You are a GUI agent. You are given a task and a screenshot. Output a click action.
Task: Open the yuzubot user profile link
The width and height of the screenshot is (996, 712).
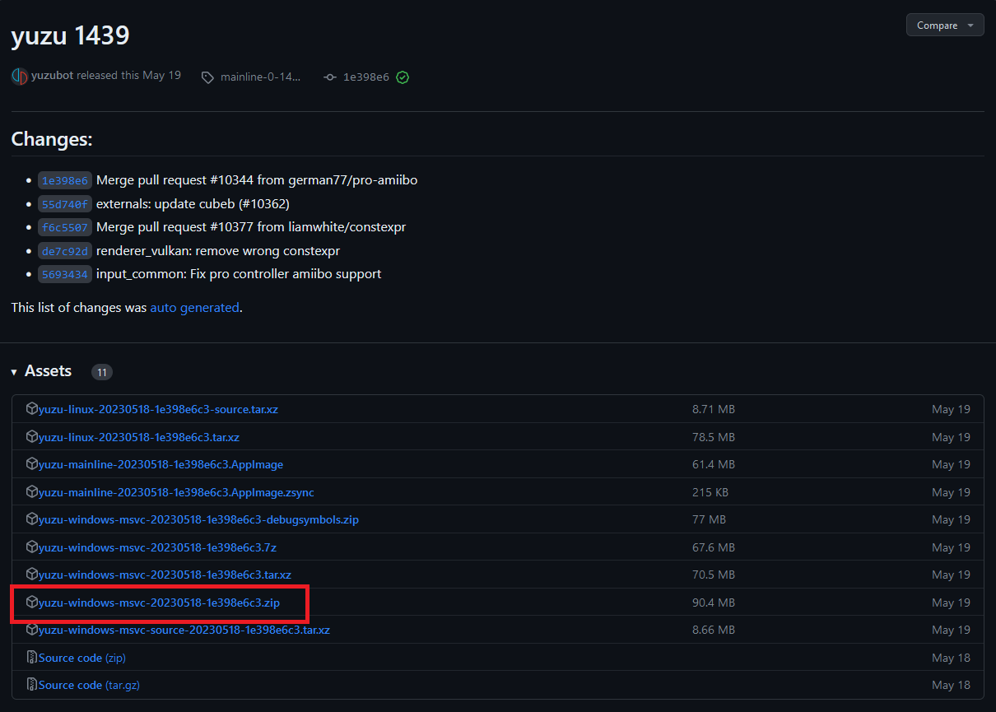pos(52,76)
